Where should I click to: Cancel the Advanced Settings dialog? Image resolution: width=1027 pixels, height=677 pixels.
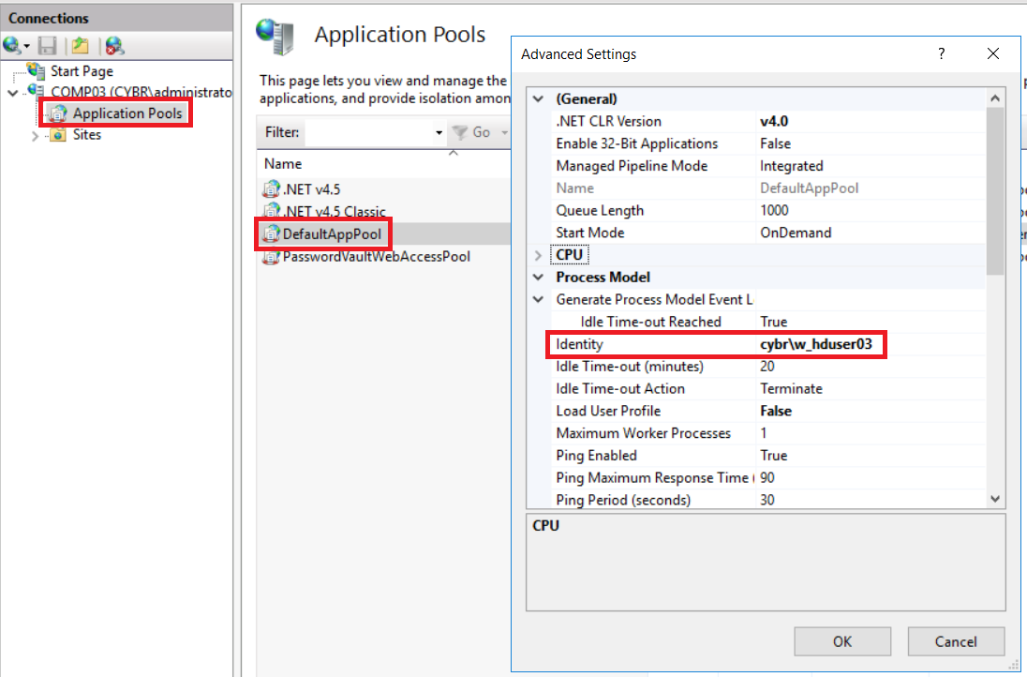click(x=956, y=641)
